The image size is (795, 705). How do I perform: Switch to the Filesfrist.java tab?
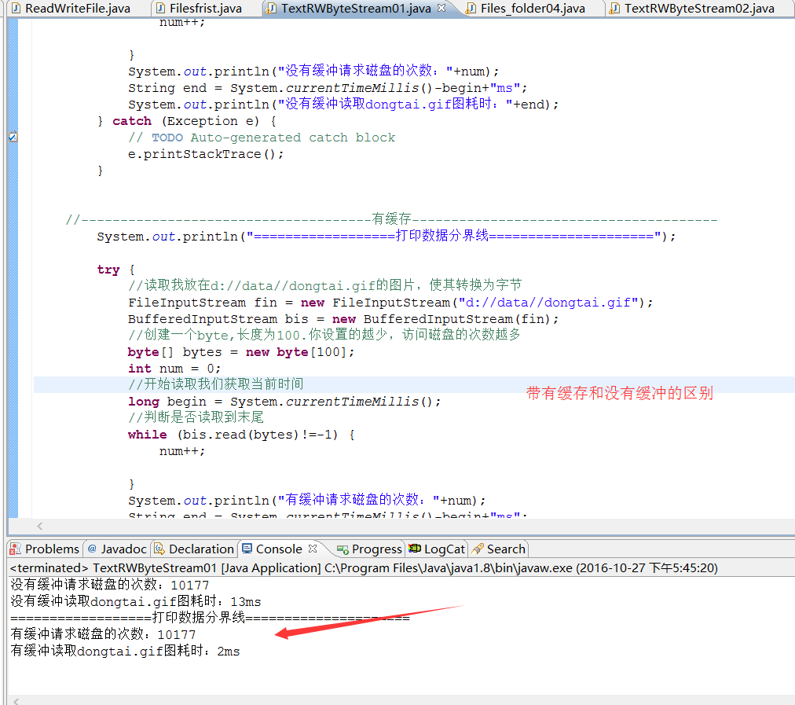[x=205, y=9]
